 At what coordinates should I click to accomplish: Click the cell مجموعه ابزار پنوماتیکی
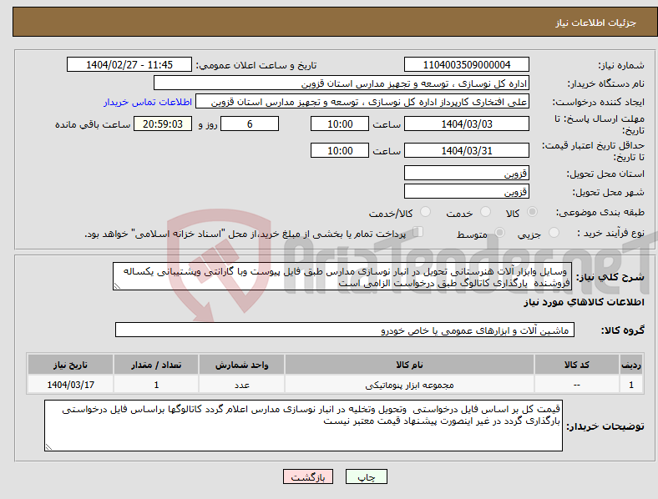409,385
